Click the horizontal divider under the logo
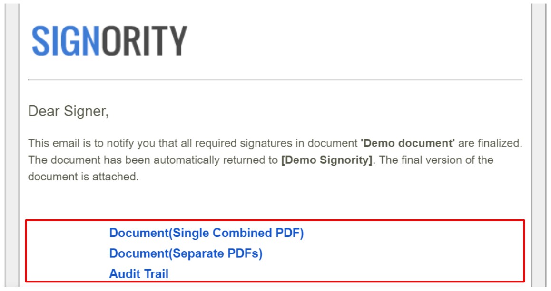The image size is (551, 291). pos(275,80)
